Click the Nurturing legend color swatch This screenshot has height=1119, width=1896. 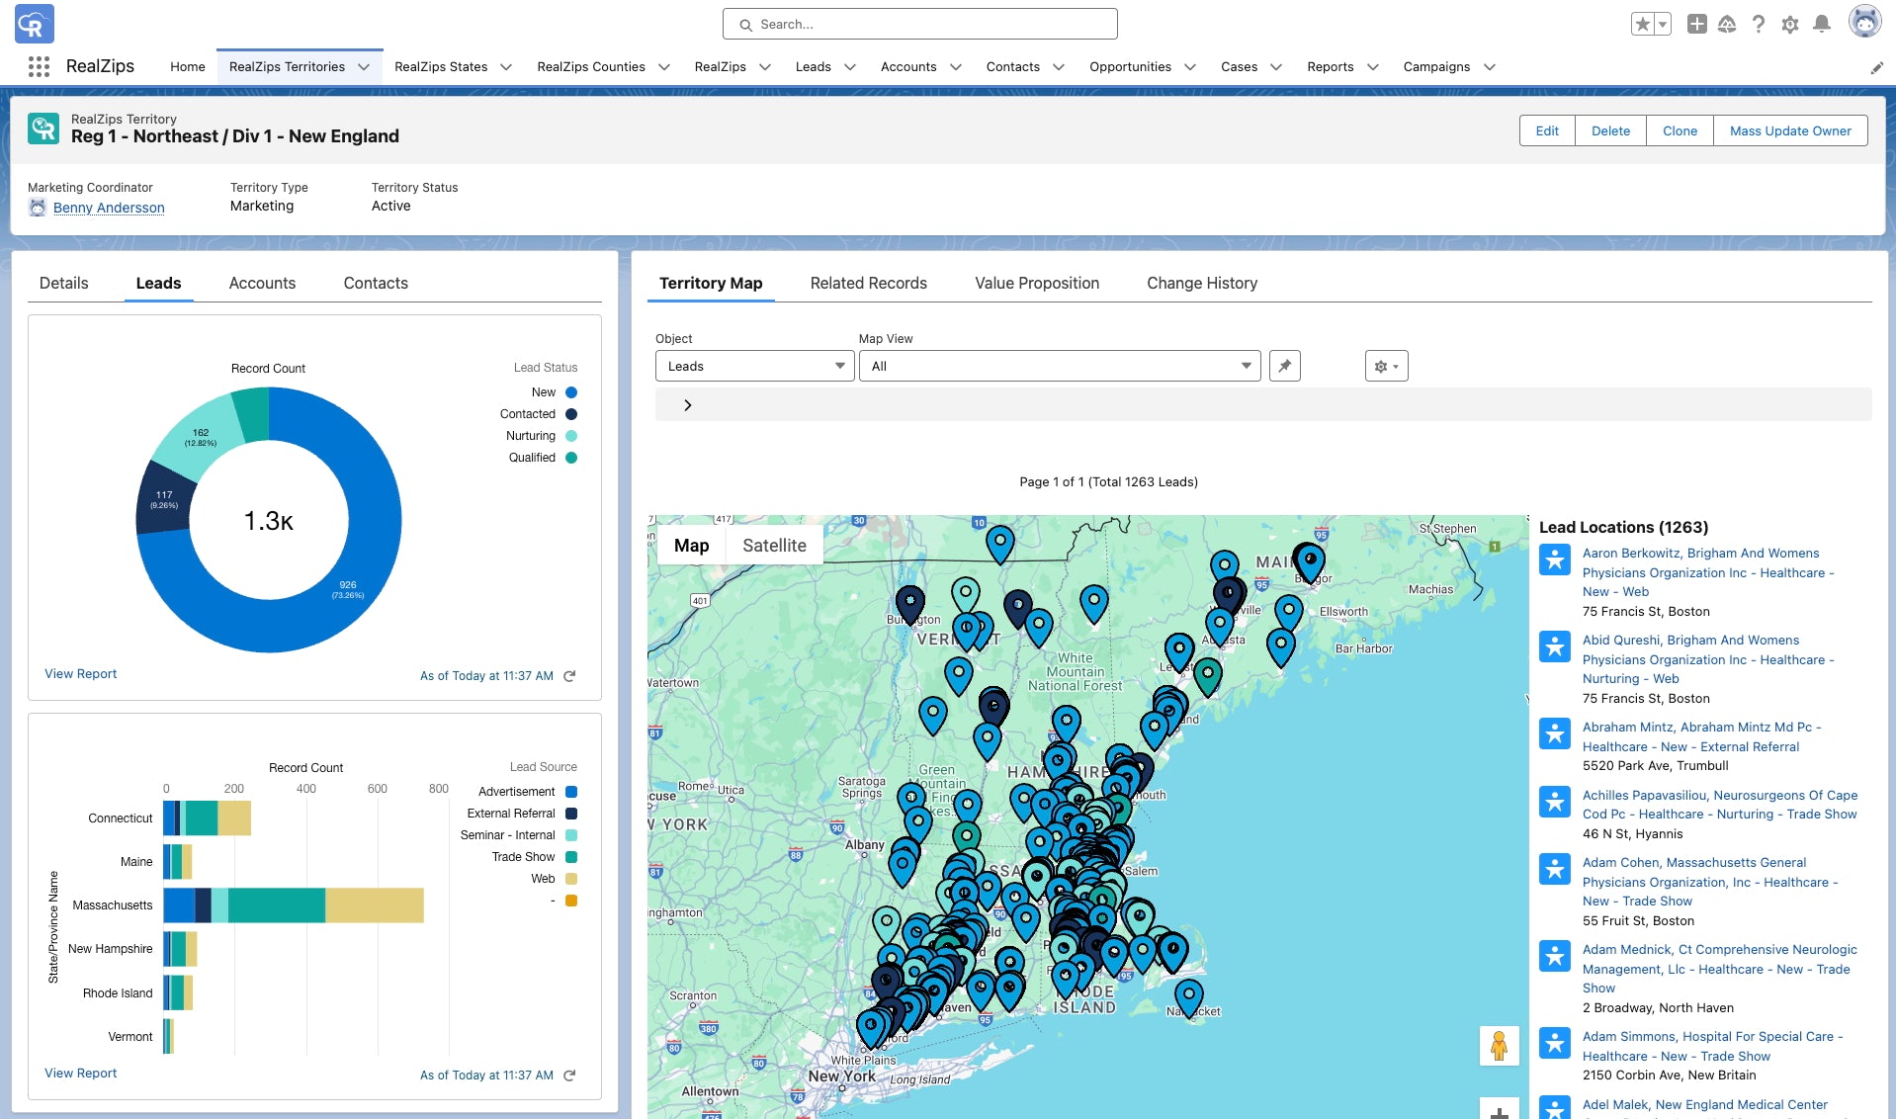571,436
